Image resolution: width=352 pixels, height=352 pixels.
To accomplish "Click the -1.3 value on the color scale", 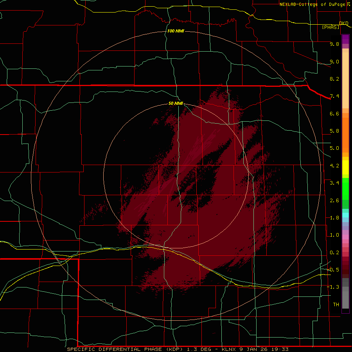I will [333, 287].
